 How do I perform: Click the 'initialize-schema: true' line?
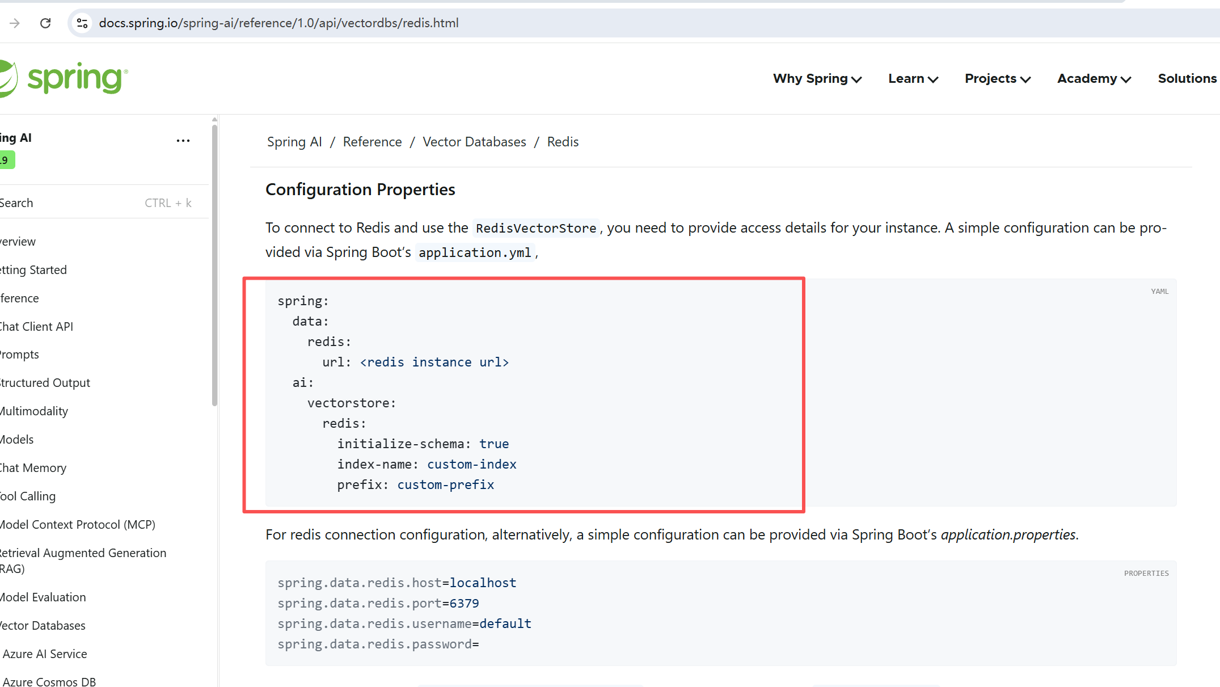423,444
